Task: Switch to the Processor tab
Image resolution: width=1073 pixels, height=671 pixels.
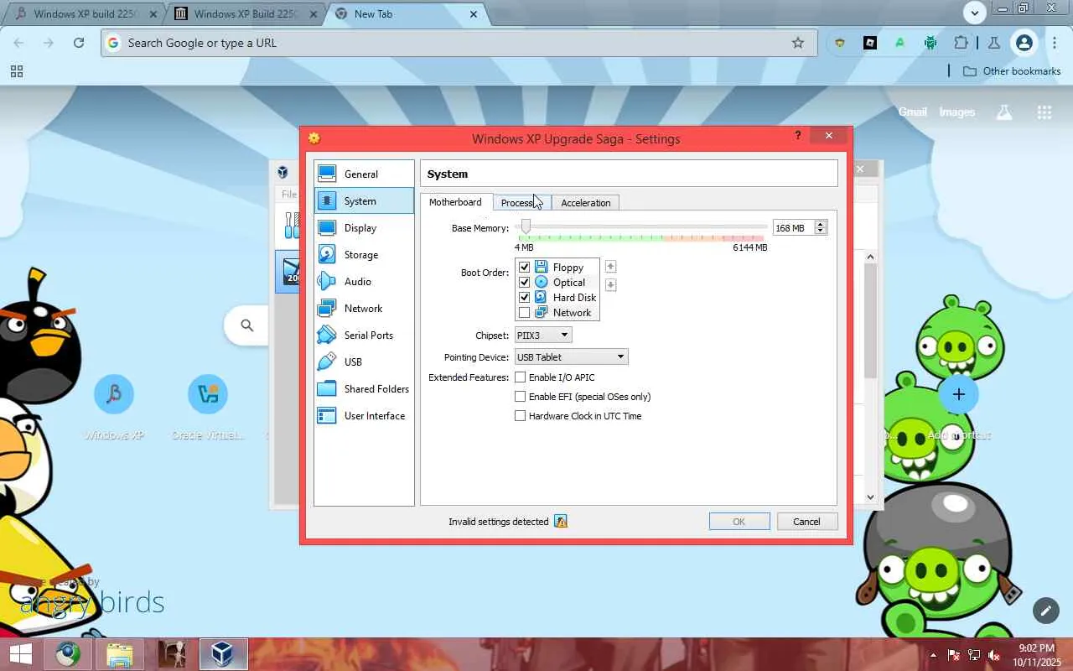Action: pyautogui.click(x=521, y=203)
